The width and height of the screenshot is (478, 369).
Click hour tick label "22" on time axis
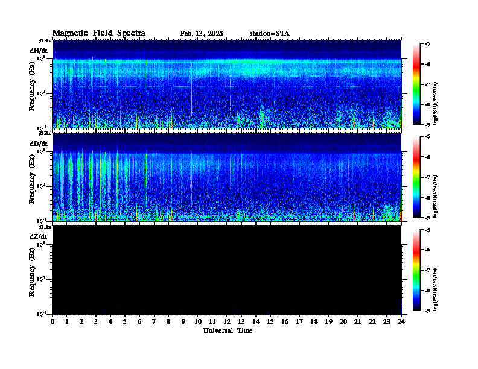pyautogui.click(x=372, y=322)
